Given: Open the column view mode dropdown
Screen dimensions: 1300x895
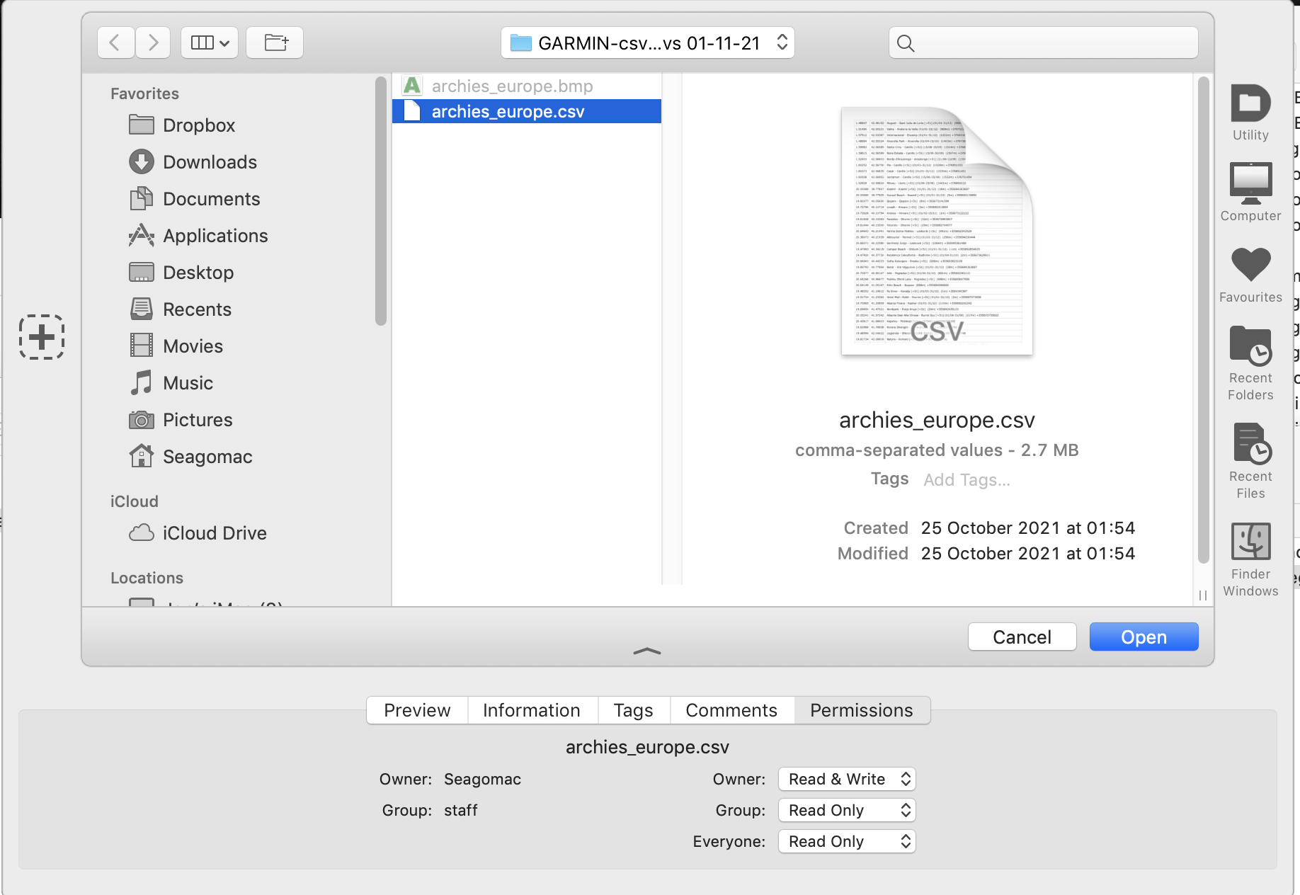Looking at the screenshot, I should click(x=210, y=43).
